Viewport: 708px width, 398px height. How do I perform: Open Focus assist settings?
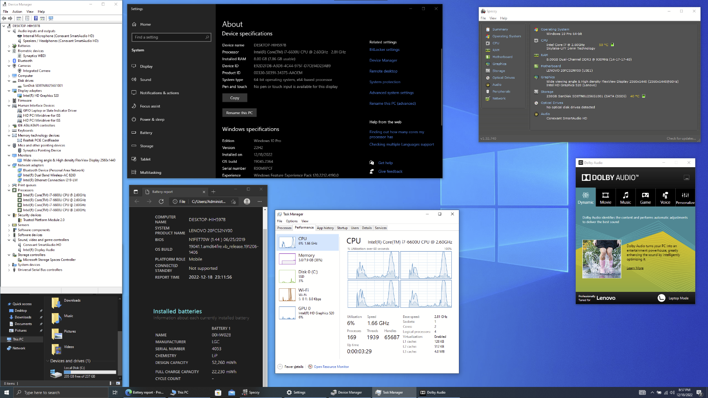(x=150, y=106)
